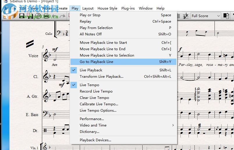234x150 pixels.
Task: Select the Dr. staff percussion clef
Action: 45,131
